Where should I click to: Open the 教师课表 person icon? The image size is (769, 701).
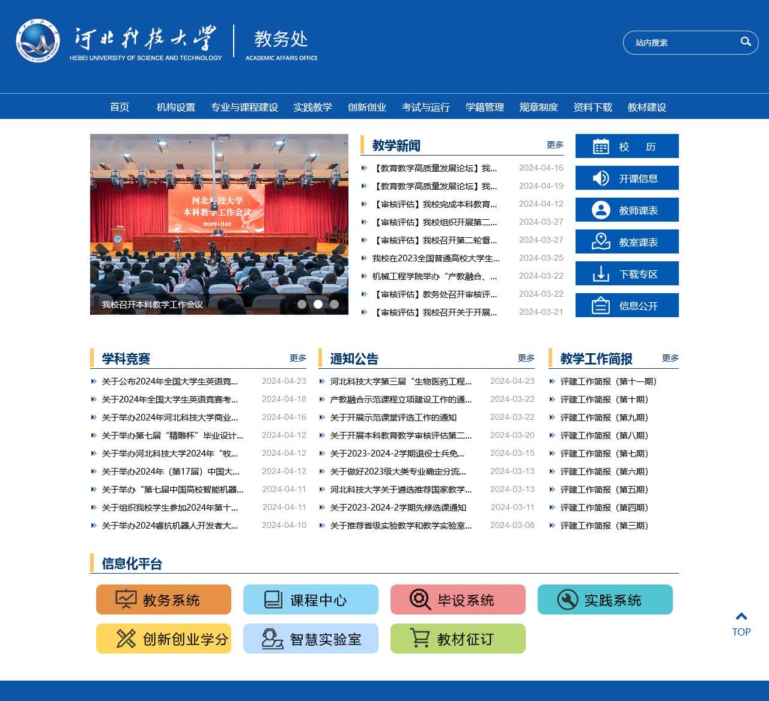coord(600,210)
